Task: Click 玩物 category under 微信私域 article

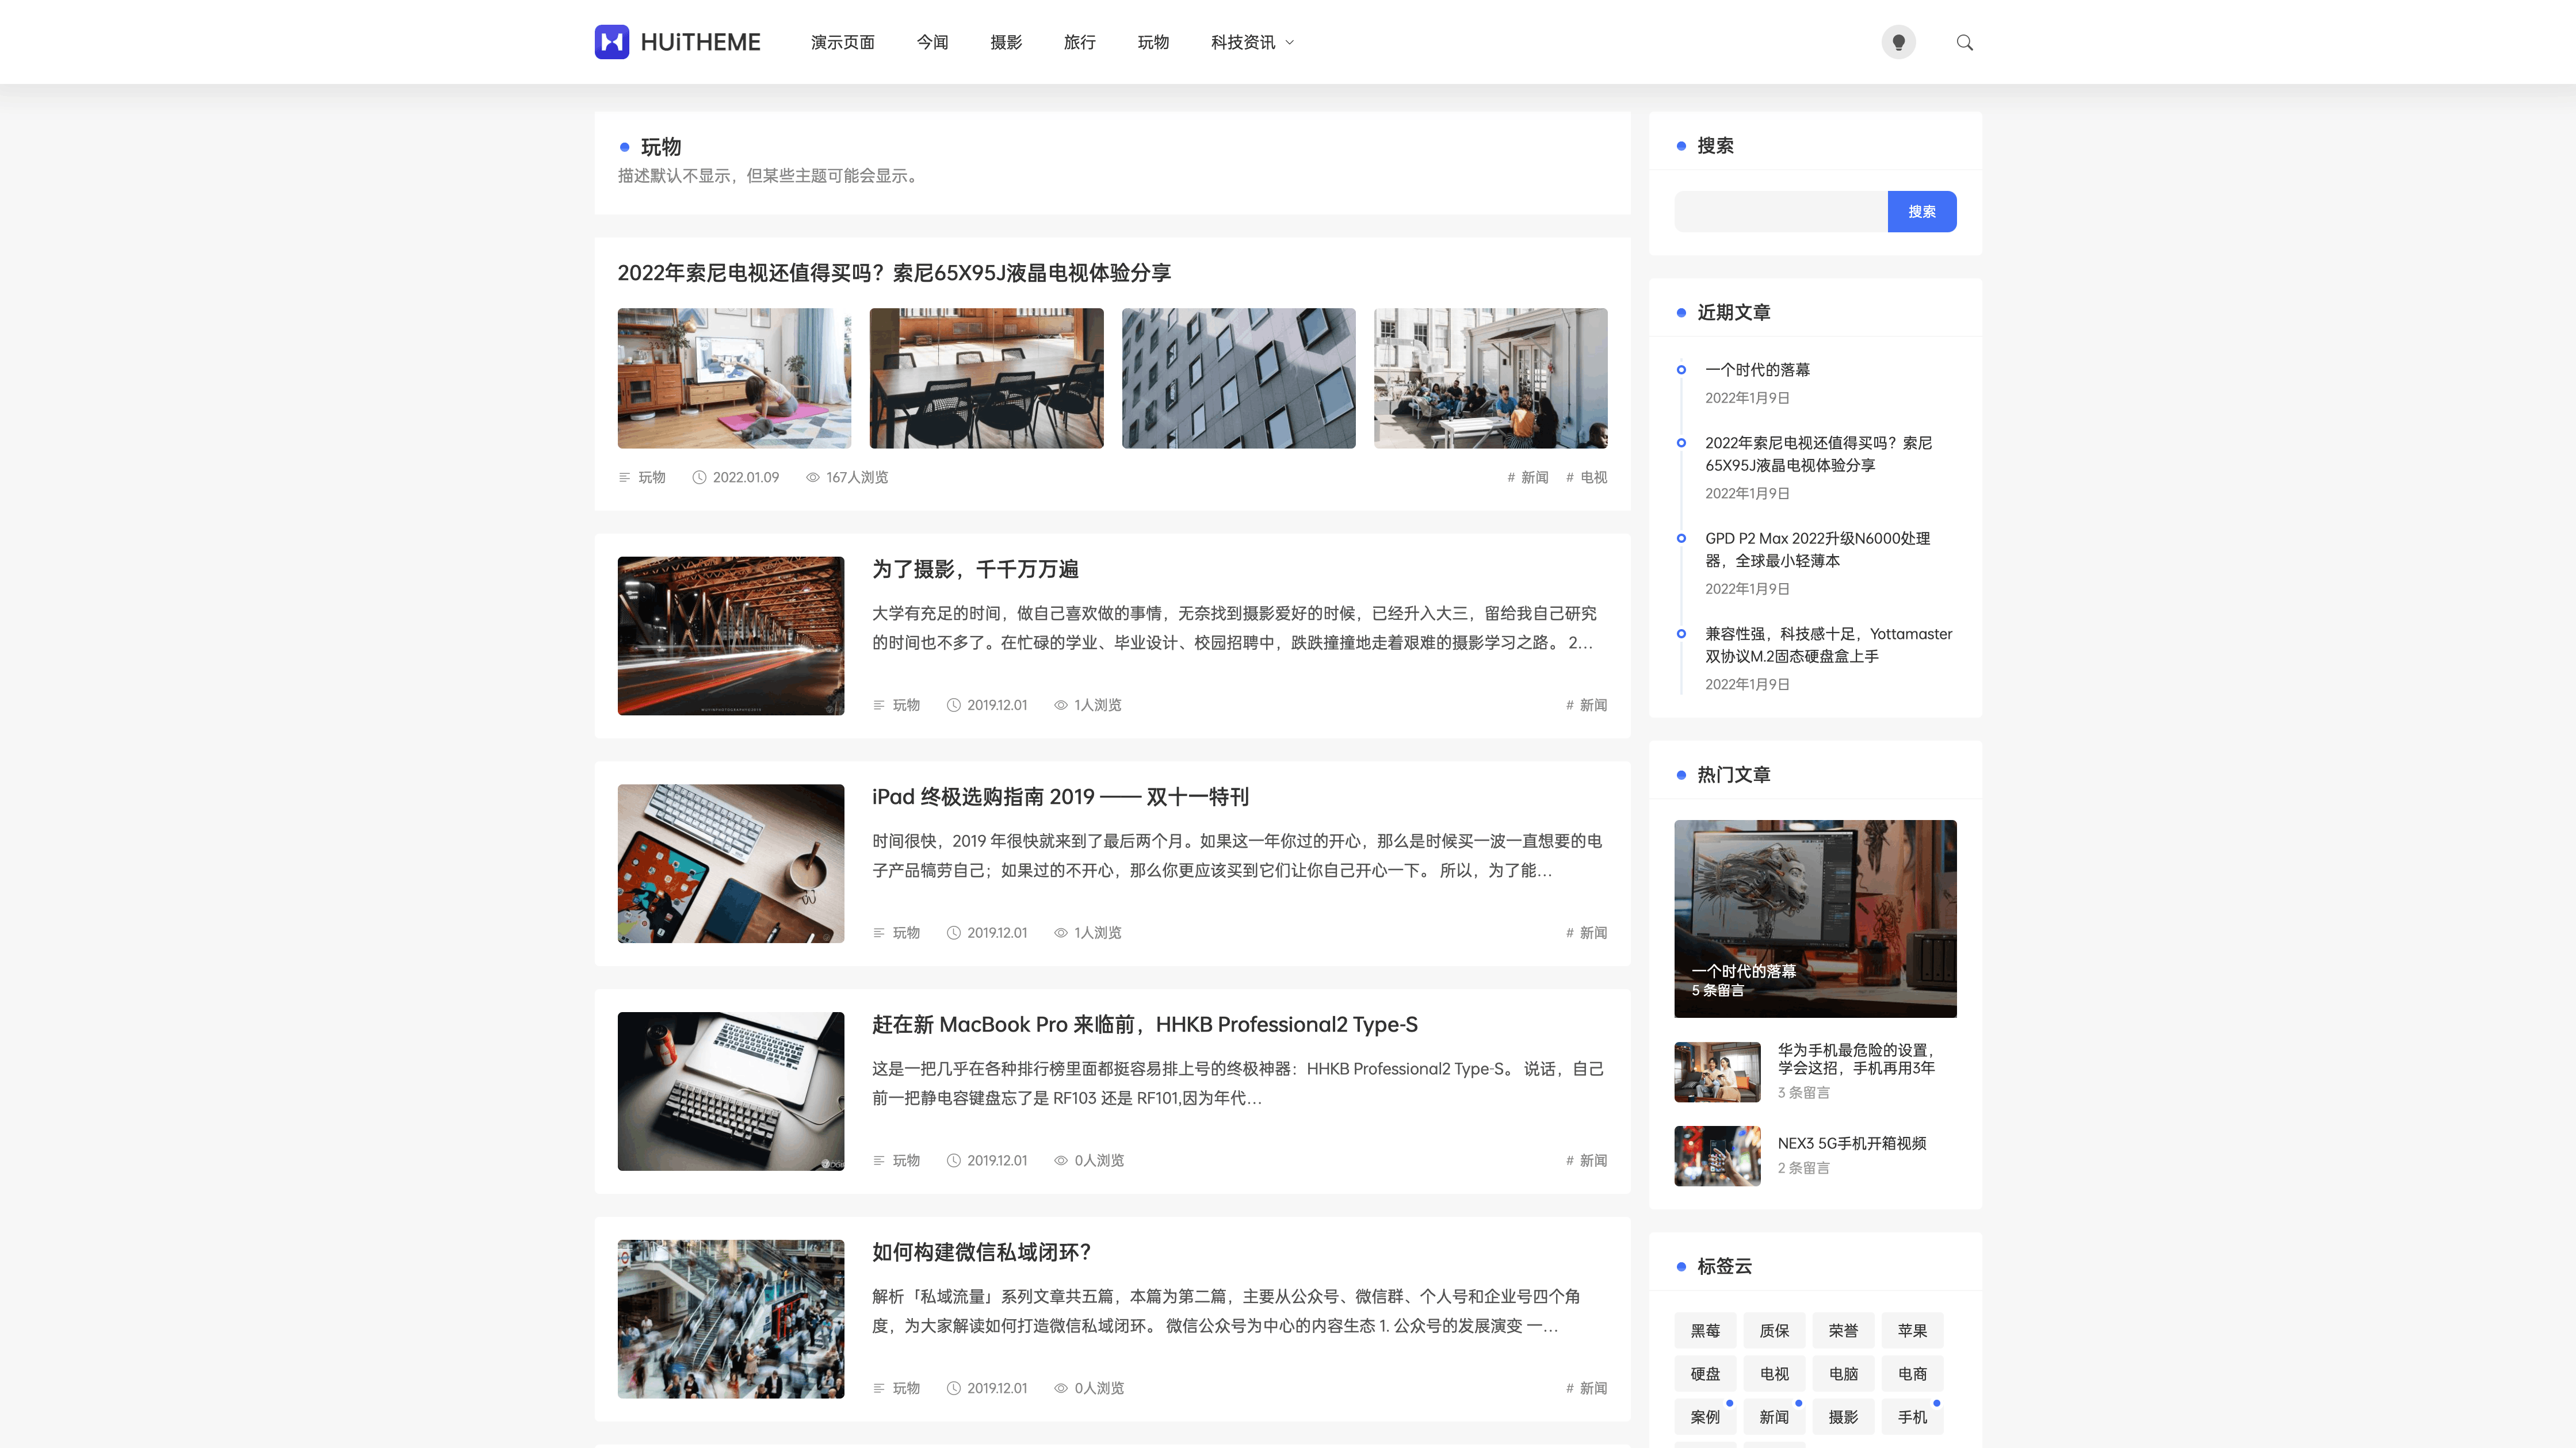Action: 905,1388
